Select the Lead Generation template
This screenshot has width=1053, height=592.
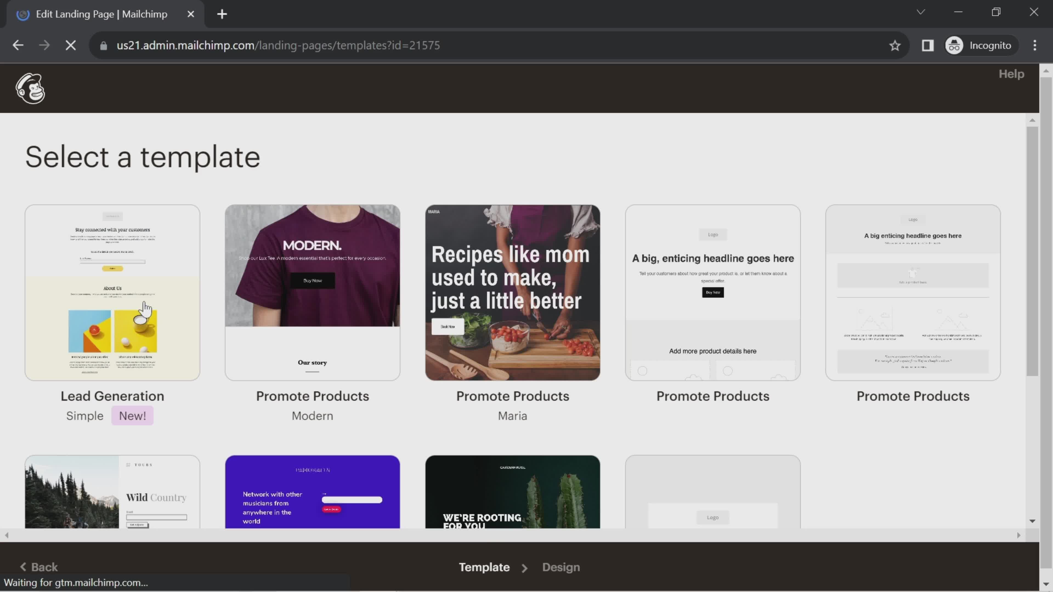pos(112,292)
